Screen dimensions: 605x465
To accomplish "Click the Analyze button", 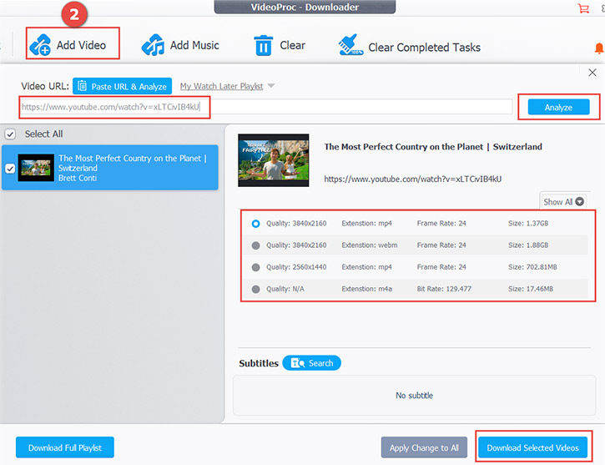I will (558, 108).
